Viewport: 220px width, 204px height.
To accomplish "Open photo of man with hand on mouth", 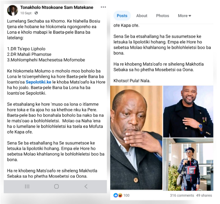I will [136, 138].
